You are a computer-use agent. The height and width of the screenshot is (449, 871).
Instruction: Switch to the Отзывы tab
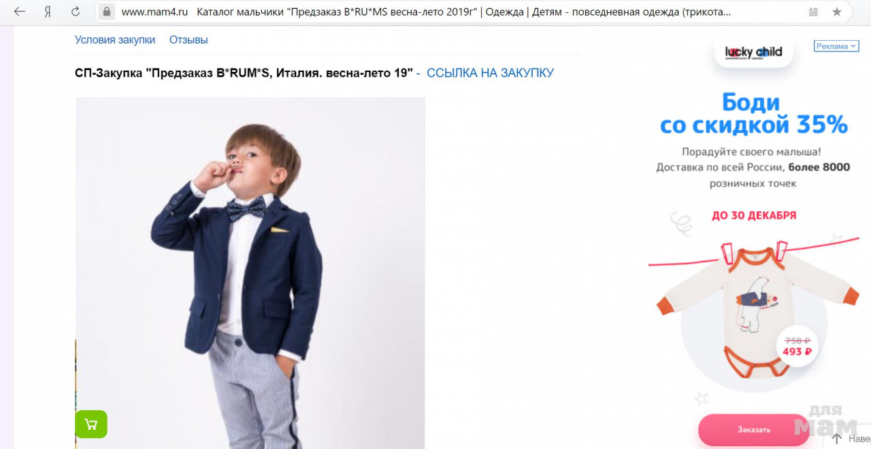[x=188, y=40]
